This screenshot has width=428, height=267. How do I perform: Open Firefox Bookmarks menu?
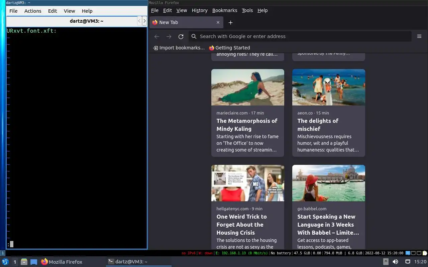click(x=225, y=10)
